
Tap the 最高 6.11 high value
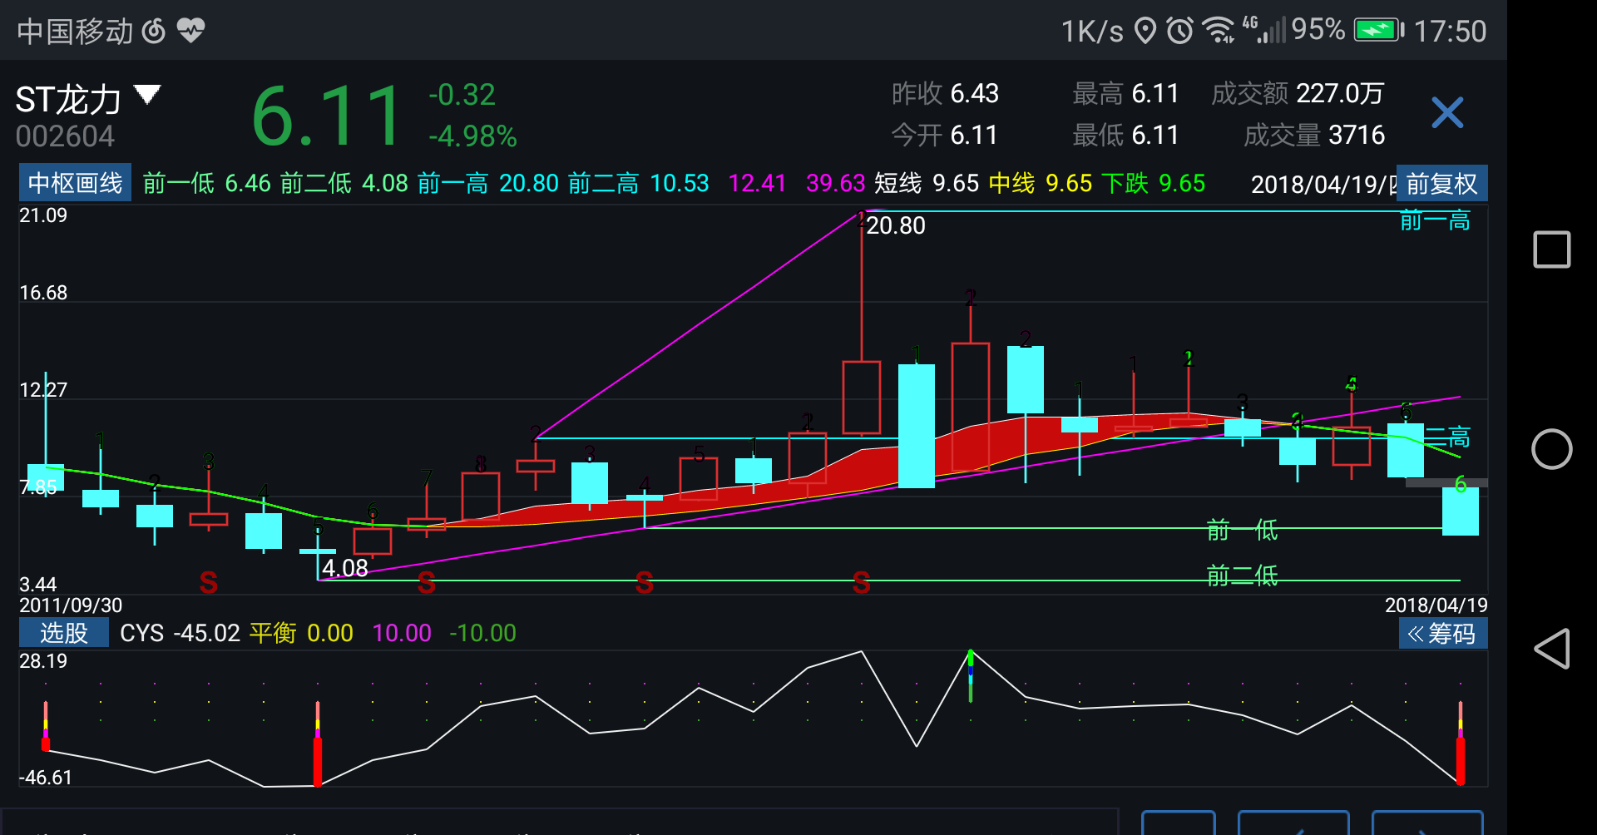[1125, 93]
